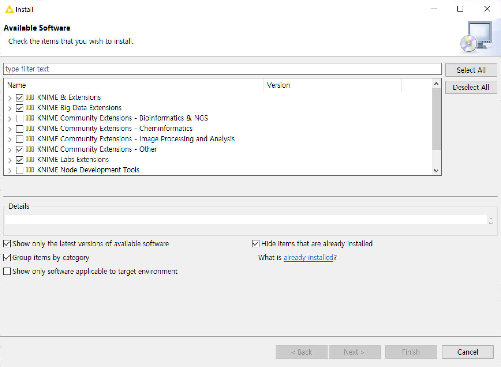This screenshot has width=501, height=367.
Task: Uncheck the KNIME Labs Extensions checkbox
Action: click(x=20, y=160)
